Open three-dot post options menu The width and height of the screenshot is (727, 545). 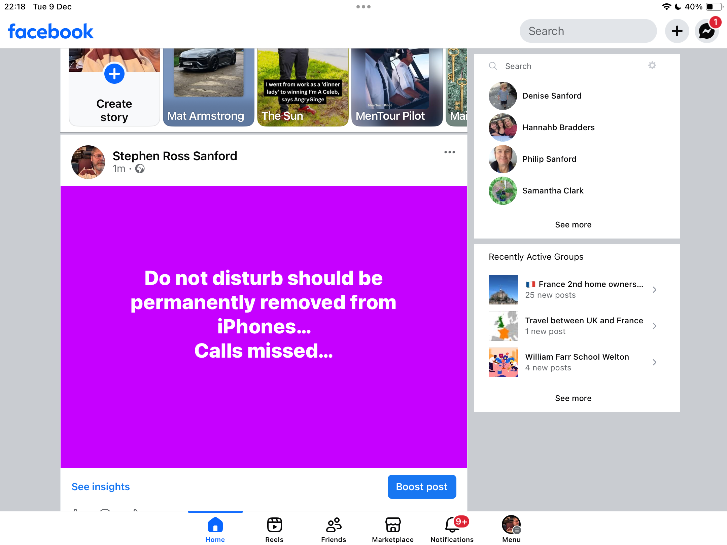point(449,152)
